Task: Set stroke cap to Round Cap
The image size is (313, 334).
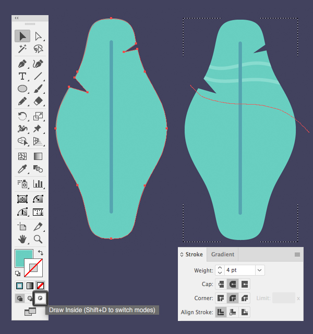Action: (x=232, y=284)
